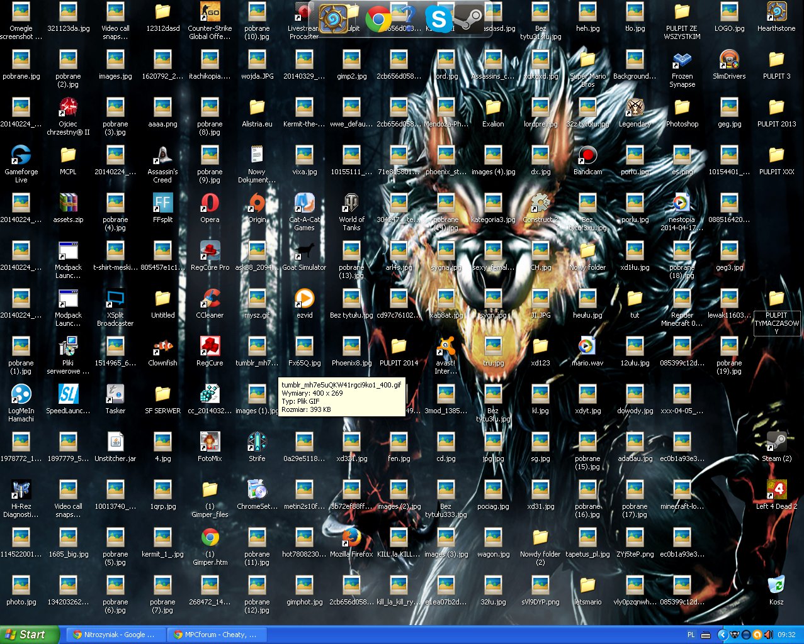The height and width of the screenshot is (644, 804).
Task: Open Chrome from the top dock
Action: [378, 19]
